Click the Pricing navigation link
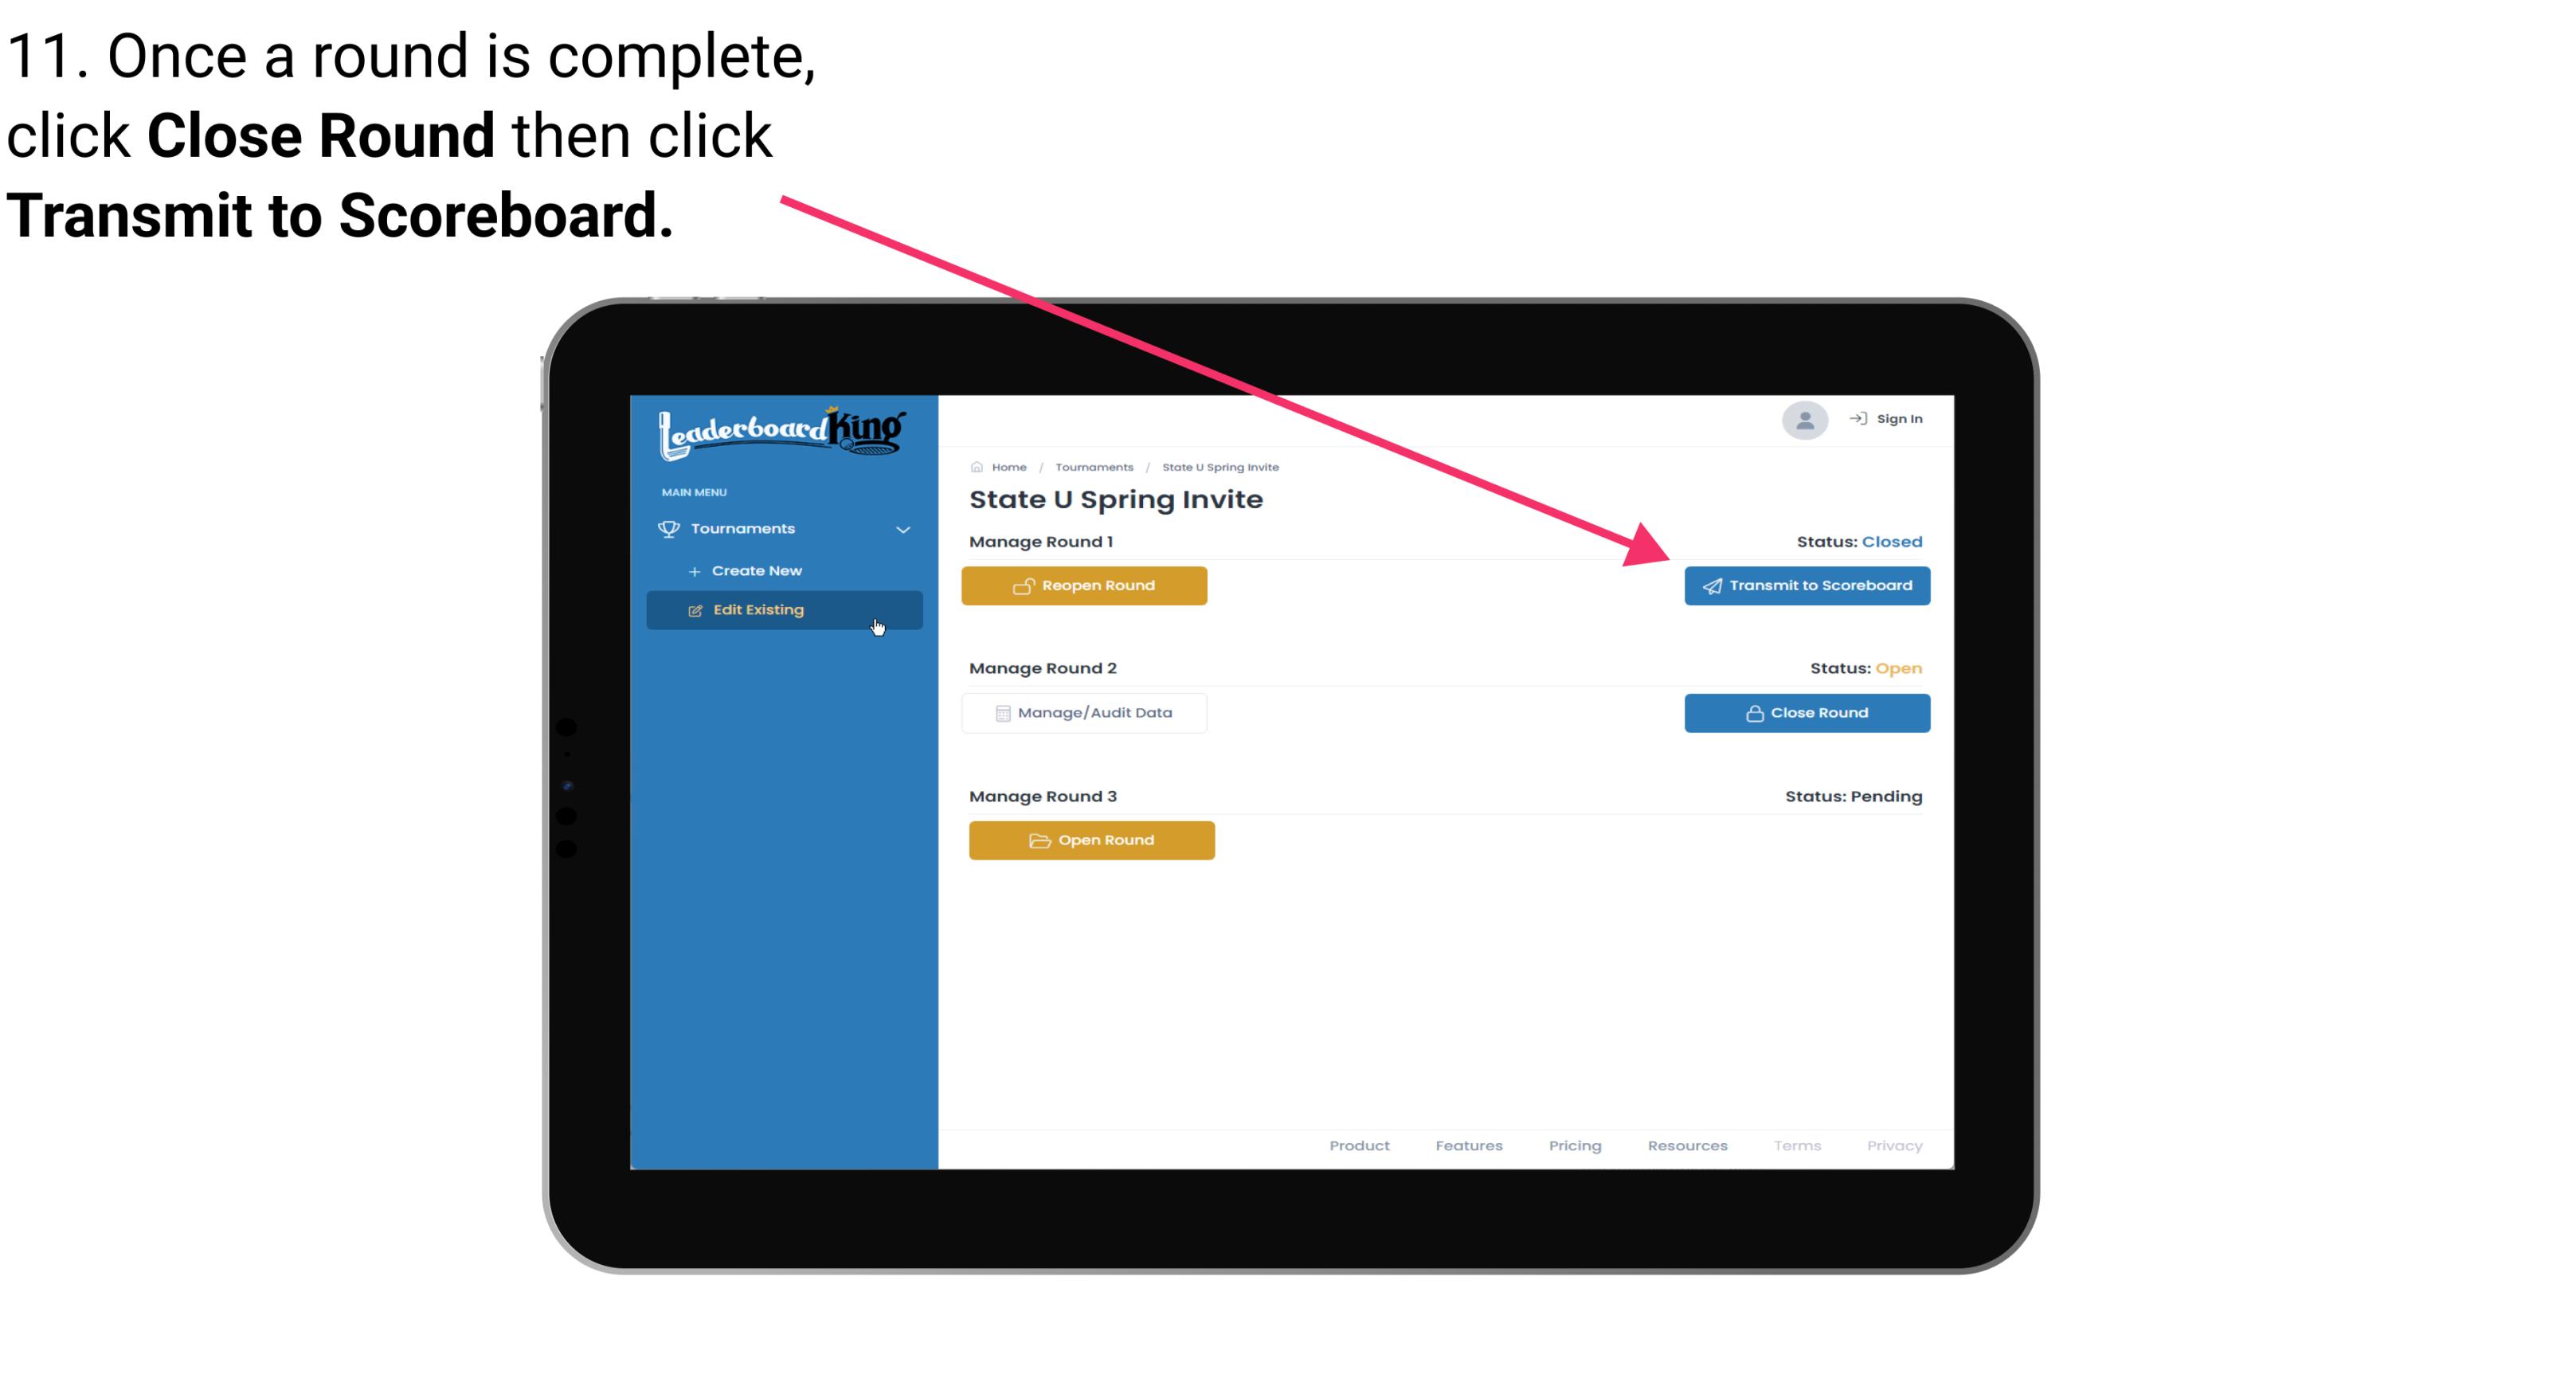Screen dimensions: 2576x1386 (1575, 1145)
